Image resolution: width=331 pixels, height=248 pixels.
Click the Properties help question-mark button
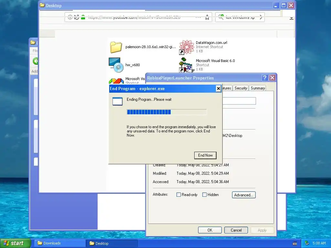tap(264, 78)
